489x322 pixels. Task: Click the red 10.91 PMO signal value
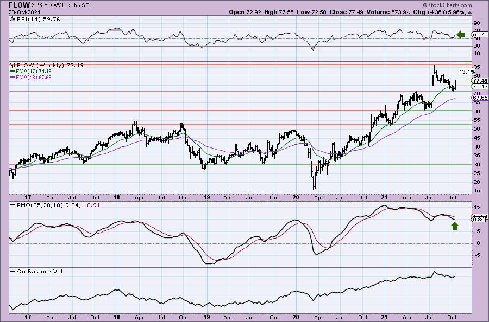(92, 205)
